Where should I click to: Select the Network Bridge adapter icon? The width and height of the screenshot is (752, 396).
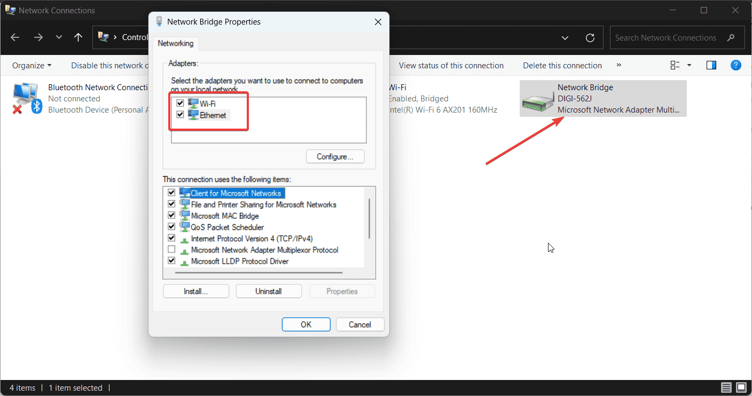[538, 102]
